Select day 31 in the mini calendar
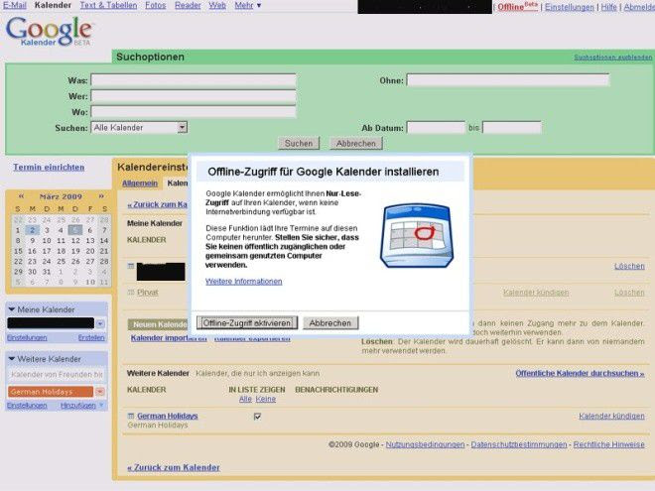 [x=47, y=272]
